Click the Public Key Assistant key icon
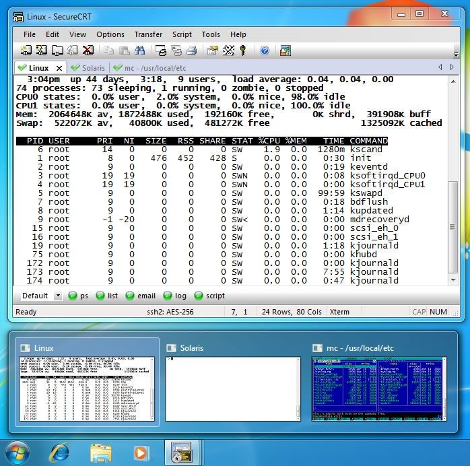This screenshot has height=466, width=470. 243,51
